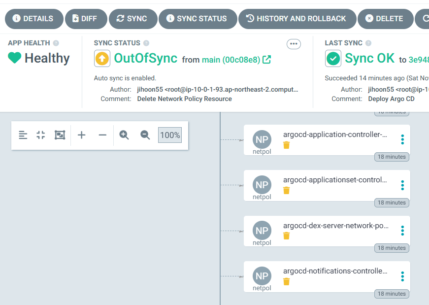
Task: Click the APP HEALTH help icon
Action: click(x=56, y=43)
